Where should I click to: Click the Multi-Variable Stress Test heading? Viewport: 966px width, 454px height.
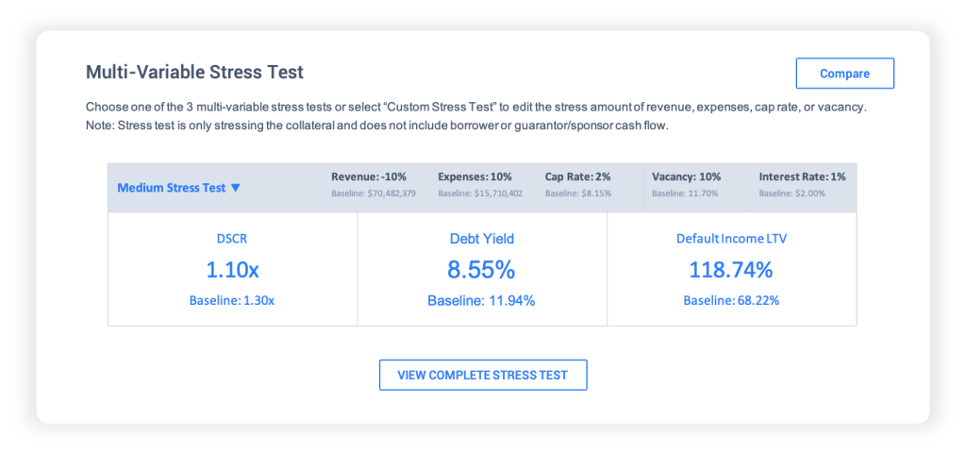point(194,72)
